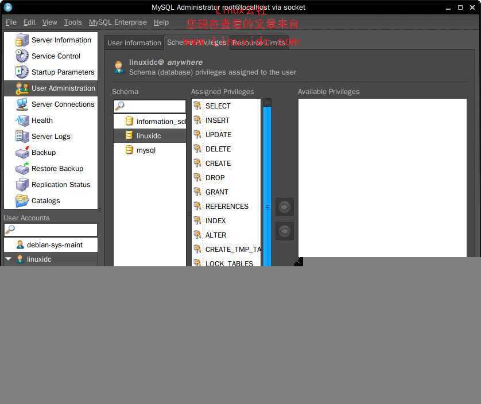Screen dimensions: 481x404
Task: Open the MySQL Enterprise menu
Action: click(x=118, y=22)
